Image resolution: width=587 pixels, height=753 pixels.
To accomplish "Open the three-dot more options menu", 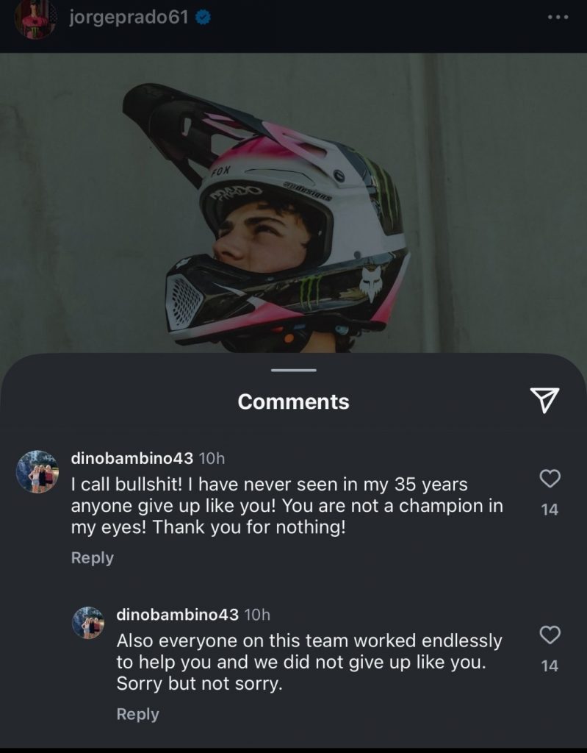I will pyautogui.click(x=558, y=18).
